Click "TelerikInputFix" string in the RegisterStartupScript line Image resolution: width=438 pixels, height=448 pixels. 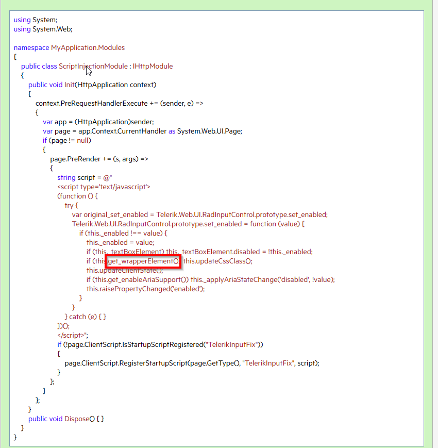[268, 363]
